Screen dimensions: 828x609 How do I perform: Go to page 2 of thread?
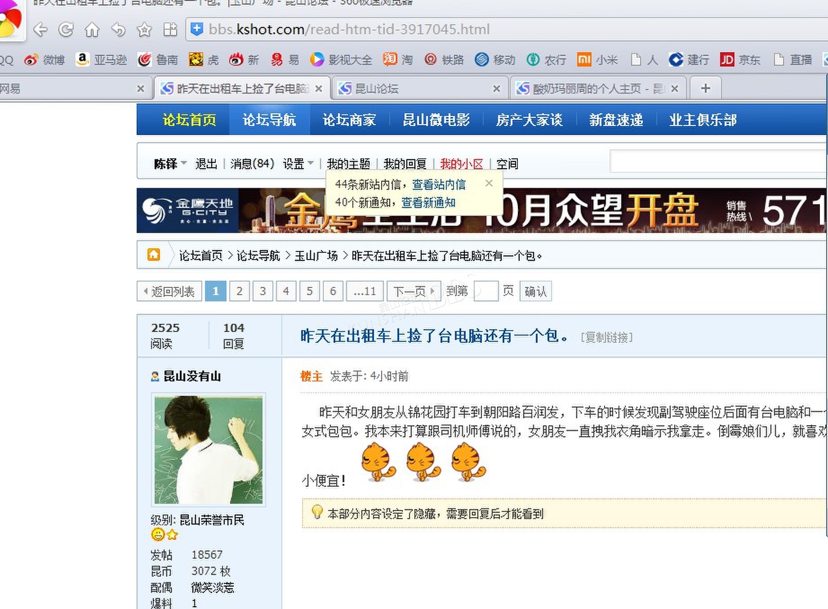(x=240, y=291)
